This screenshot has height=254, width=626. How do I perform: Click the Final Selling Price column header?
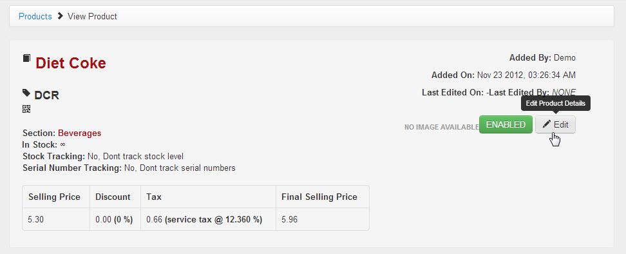coord(323,197)
